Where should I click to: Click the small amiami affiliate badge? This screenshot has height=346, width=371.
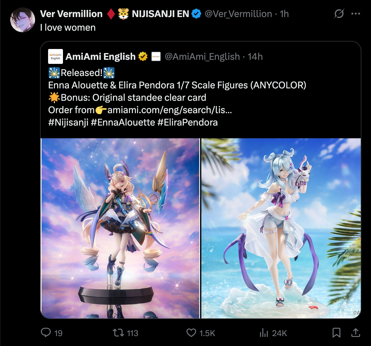click(x=156, y=56)
